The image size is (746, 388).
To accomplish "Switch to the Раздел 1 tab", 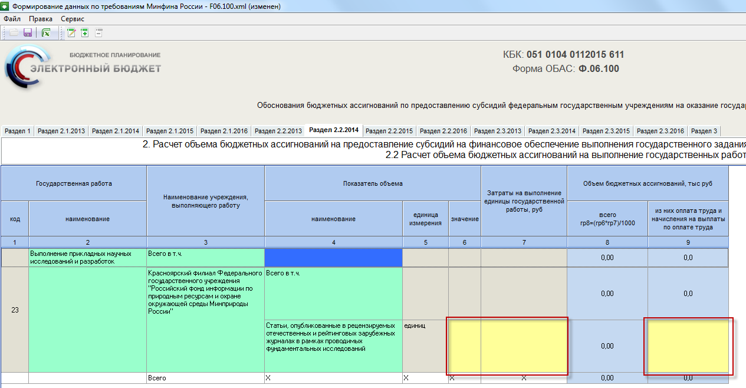I will click(18, 131).
